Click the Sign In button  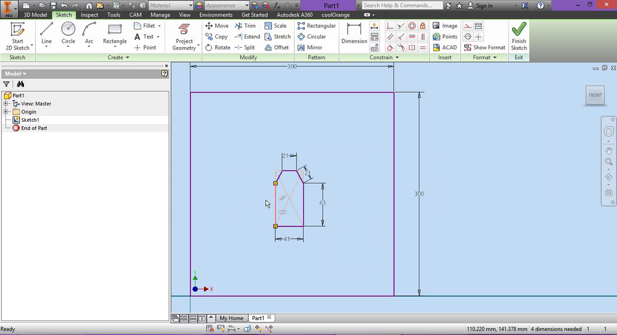coord(480,5)
